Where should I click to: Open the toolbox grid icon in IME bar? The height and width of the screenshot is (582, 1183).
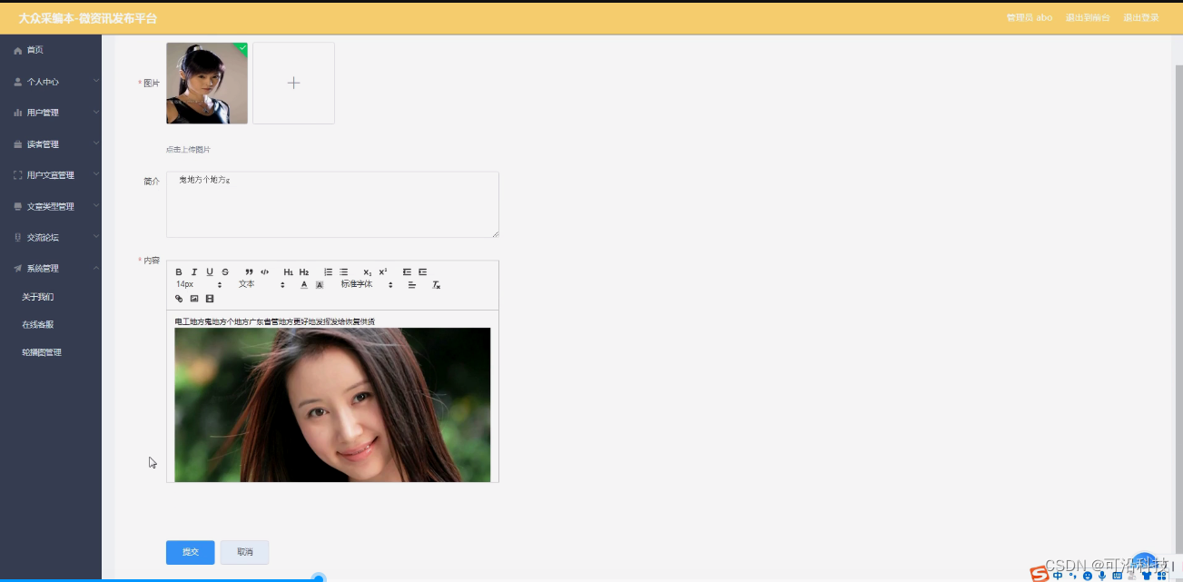point(1160,575)
